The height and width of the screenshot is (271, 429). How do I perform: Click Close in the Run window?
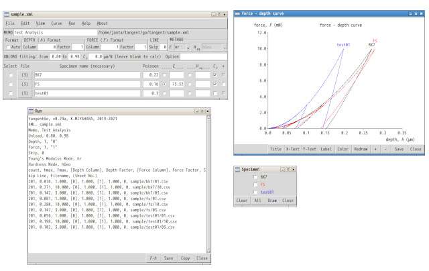click(x=202, y=258)
